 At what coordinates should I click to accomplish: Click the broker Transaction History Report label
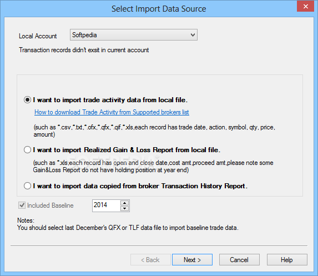[140, 186]
